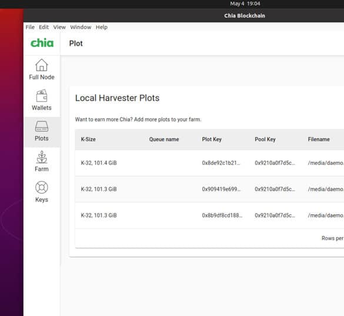Click the 'Want to earn more Chia' text
Viewport: 344px width, 316px height.
138,119
